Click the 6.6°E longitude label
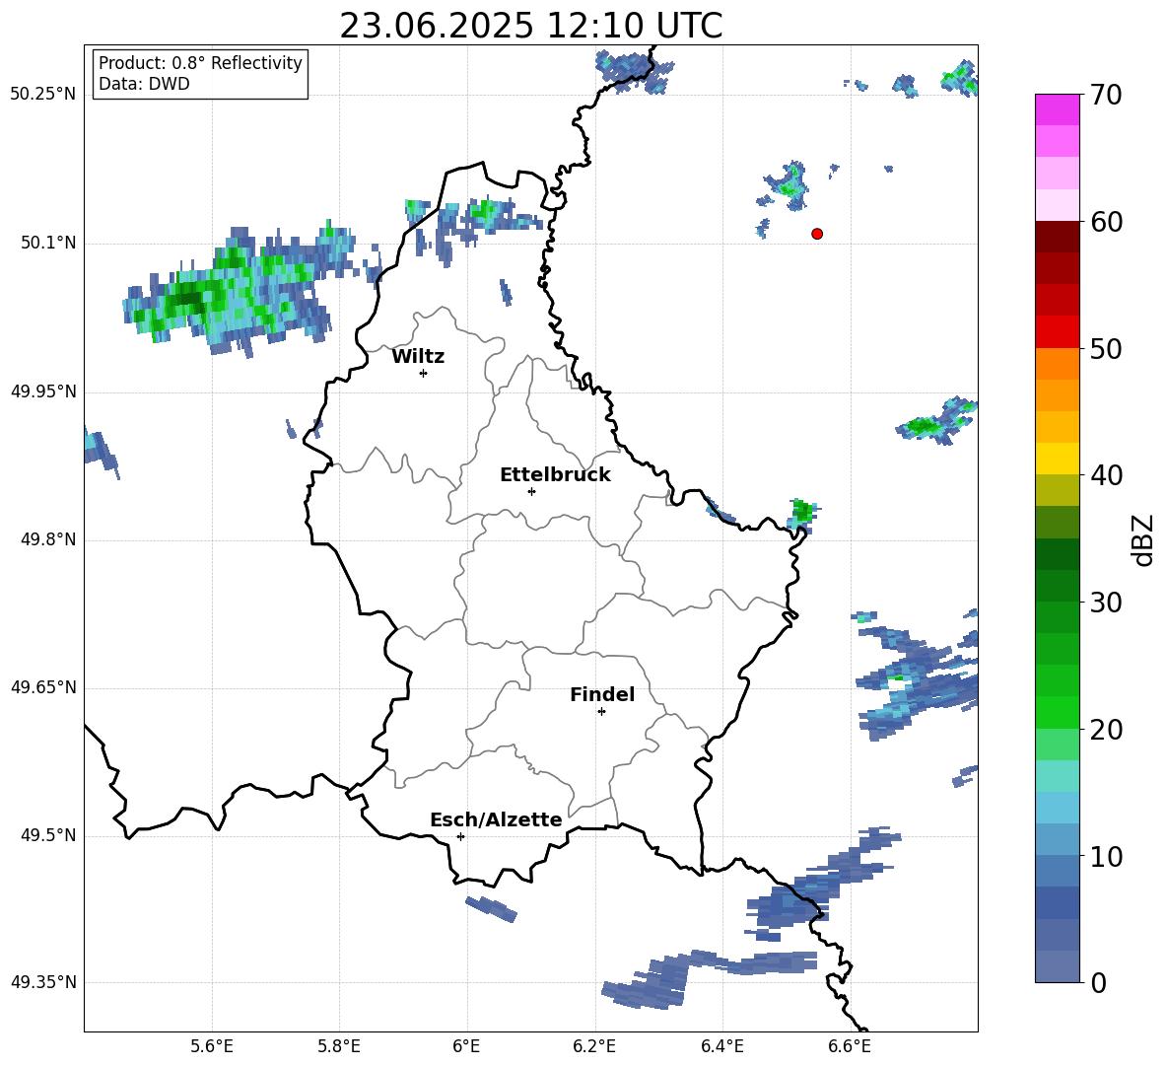This screenshot has width=1167, height=1066. click(850, 1046)
